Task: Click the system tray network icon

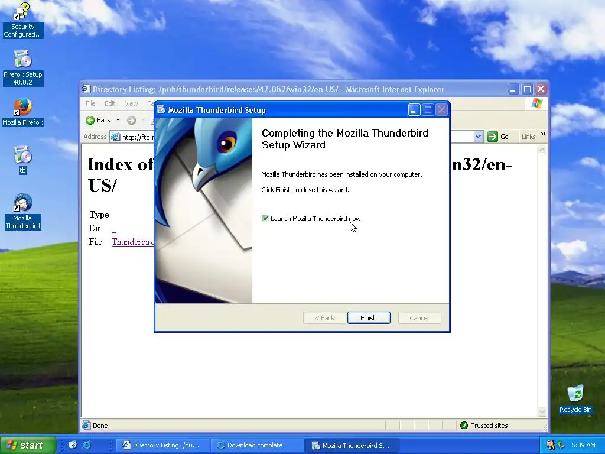Action: pyautogui.click(x=561, y=445)
